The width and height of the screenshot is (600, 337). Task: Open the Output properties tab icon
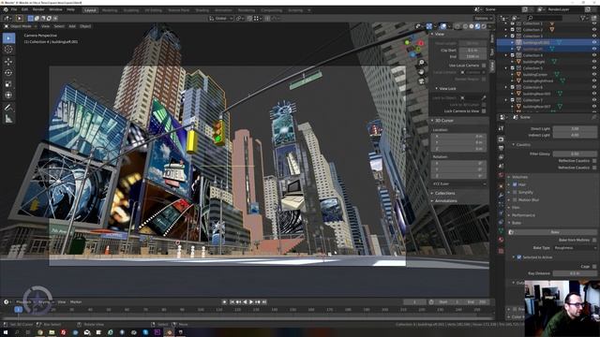[x=501, y=148]
